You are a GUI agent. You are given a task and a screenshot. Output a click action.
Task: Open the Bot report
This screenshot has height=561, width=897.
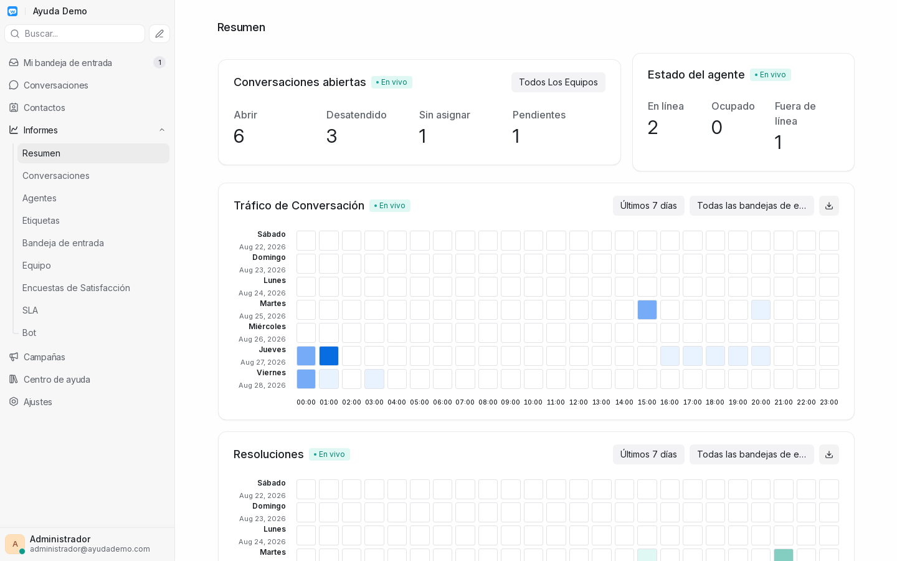(93, 333)
